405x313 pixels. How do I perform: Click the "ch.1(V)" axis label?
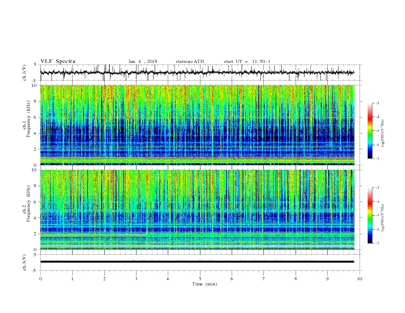pyautogui.click(x=24, y=73)
